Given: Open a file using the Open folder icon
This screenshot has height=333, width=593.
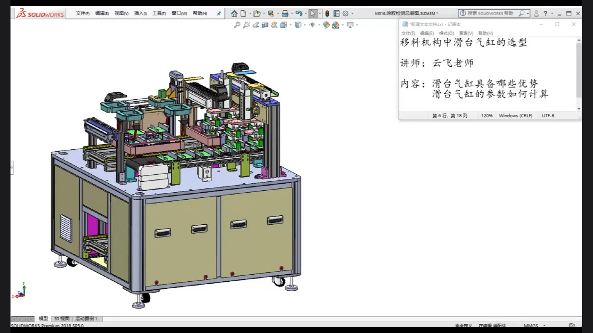Looking at the screenshot, I should [257, 13].
